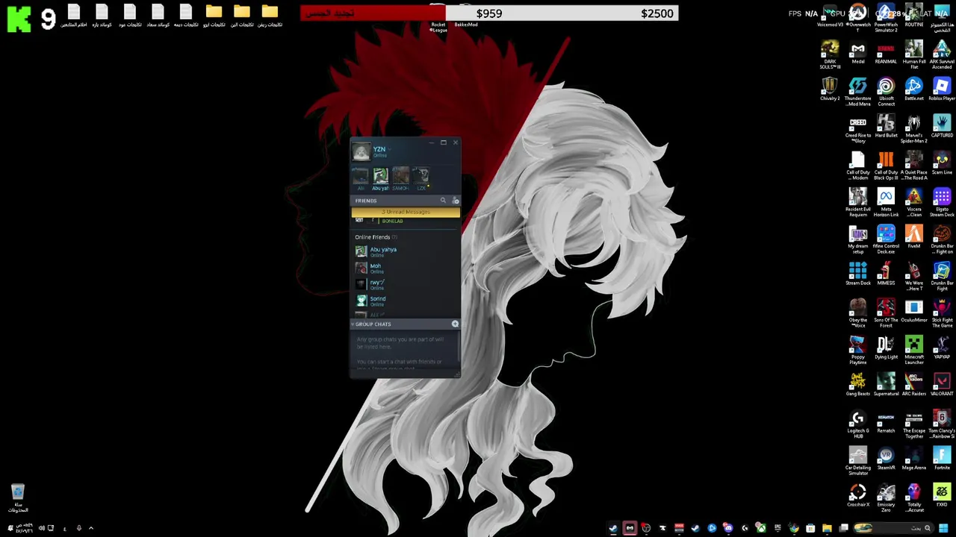This screenshot has width=956, height=537.
Task: Select the Human Fall Flat icon
Action: (914, 54)
